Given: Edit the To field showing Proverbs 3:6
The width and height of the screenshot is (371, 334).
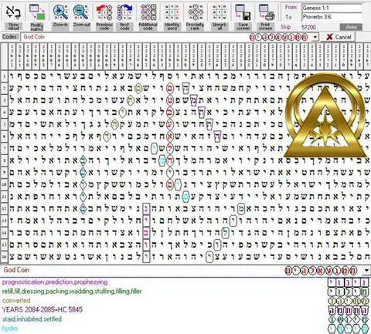Looking at the screenshot, I should (332, 17).
